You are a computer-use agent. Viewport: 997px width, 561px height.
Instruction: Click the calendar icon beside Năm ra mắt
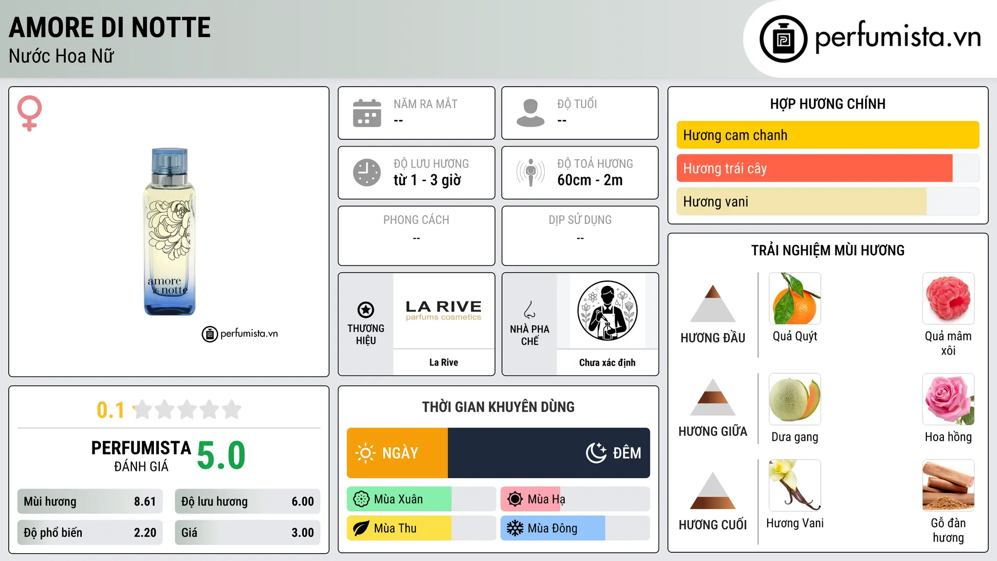[367, 113]
